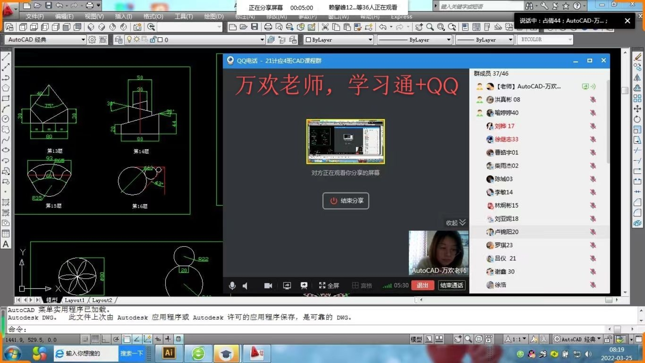Screen dimensions: 645x363
Task: Click the Open file icon in standard toolbar
Action: tap(243, 27)
